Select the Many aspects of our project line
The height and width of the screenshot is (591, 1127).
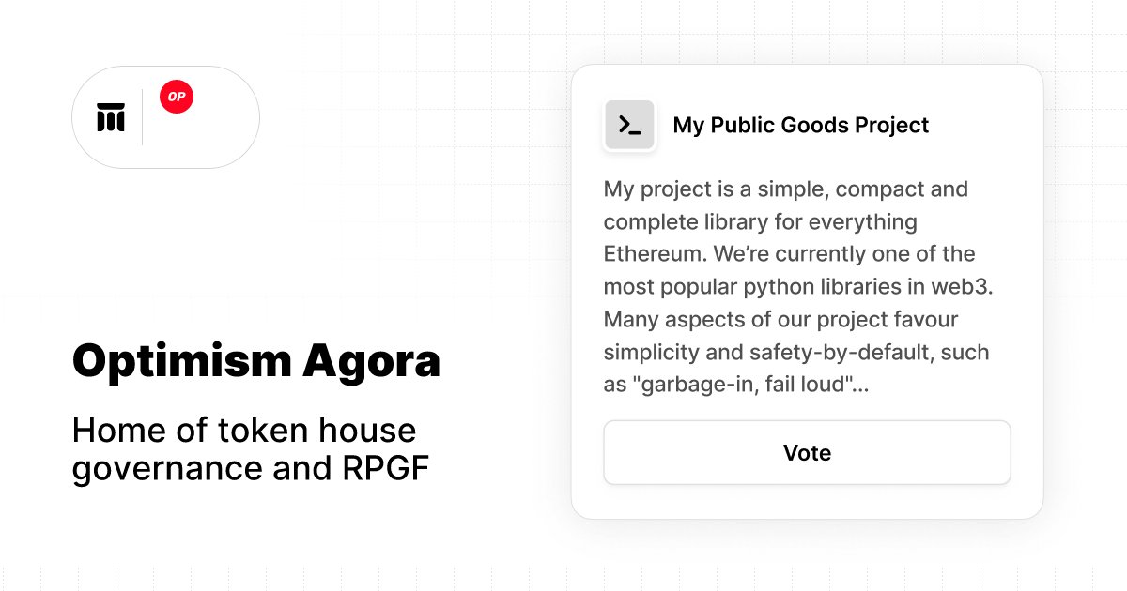(781, 320)
